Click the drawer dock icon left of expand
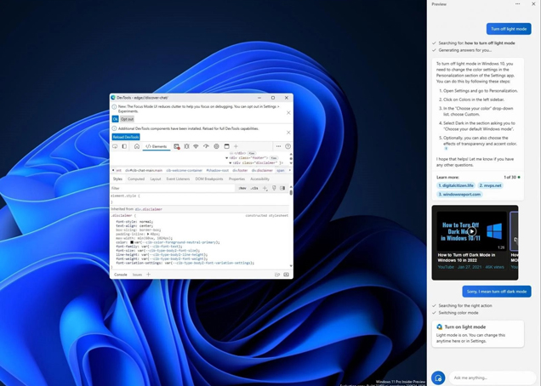Viewport: 541px width, 386px height. [277, 275]
